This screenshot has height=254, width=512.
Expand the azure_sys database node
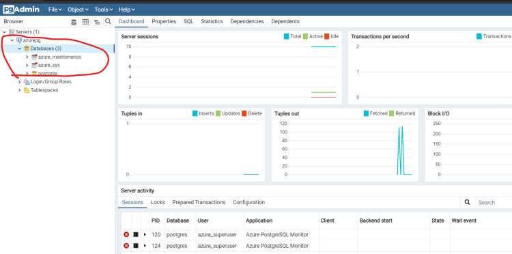pyautogui.click(x=27, y=66)
